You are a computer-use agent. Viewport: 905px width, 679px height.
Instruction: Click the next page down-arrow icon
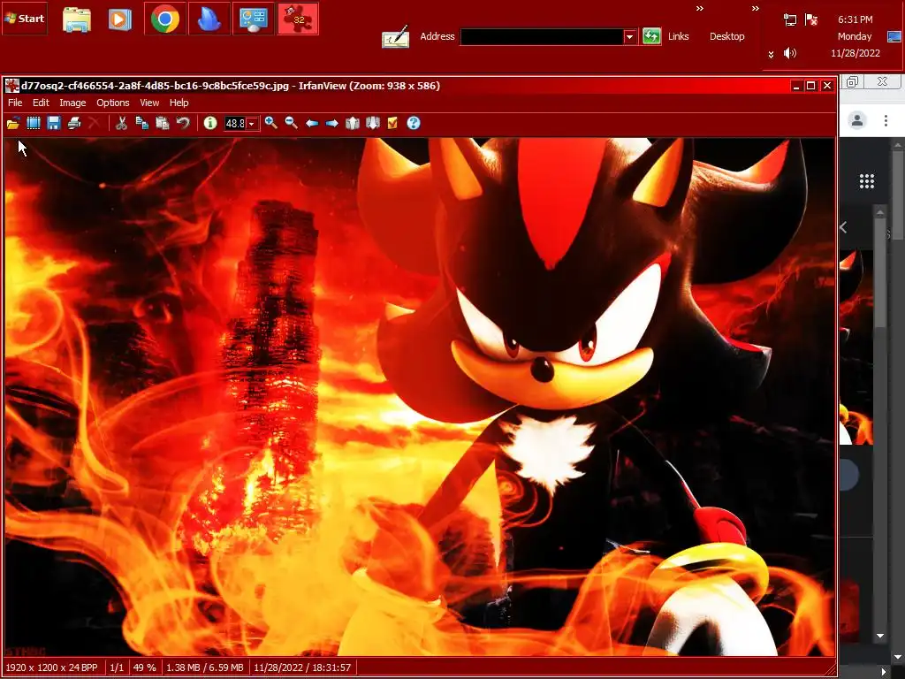(x=373, y=123)
